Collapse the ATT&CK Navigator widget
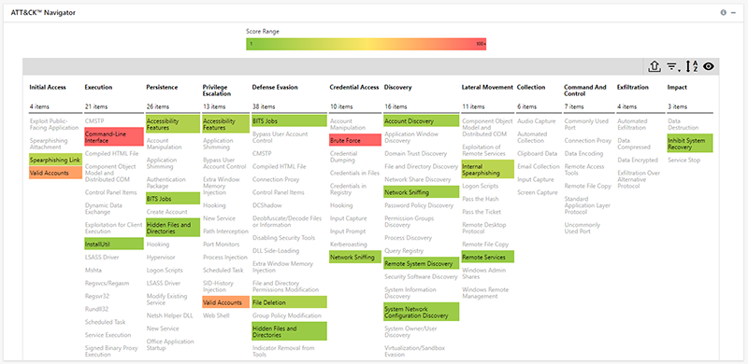748x364 pixels. click(x=733, y=13)
